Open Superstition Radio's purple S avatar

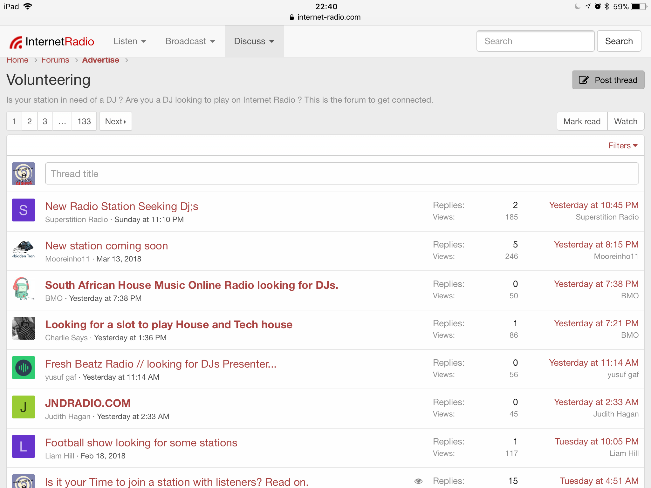(x=24, y=210)
